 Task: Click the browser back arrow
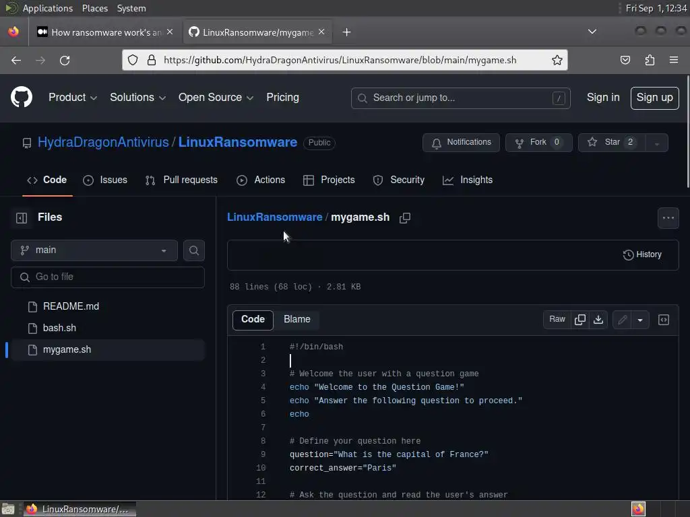16,60
